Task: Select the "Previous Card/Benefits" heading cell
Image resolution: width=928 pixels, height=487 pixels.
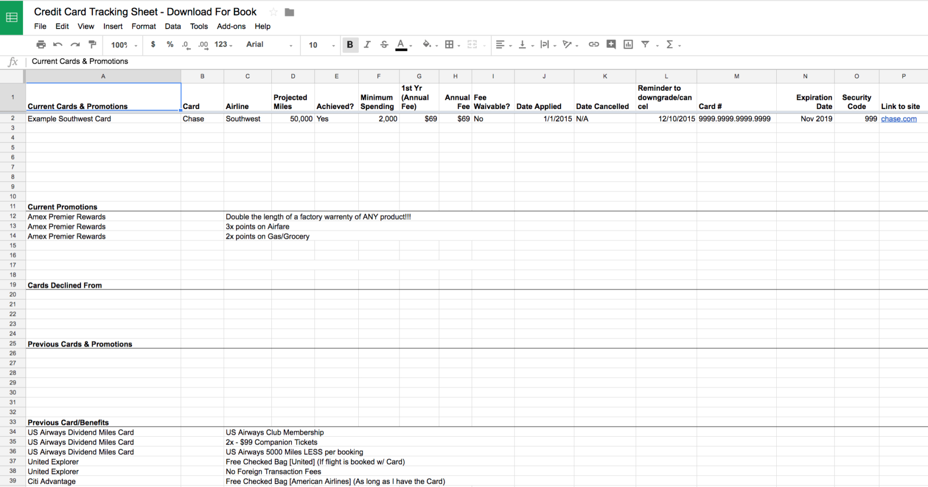Action: 103,422
